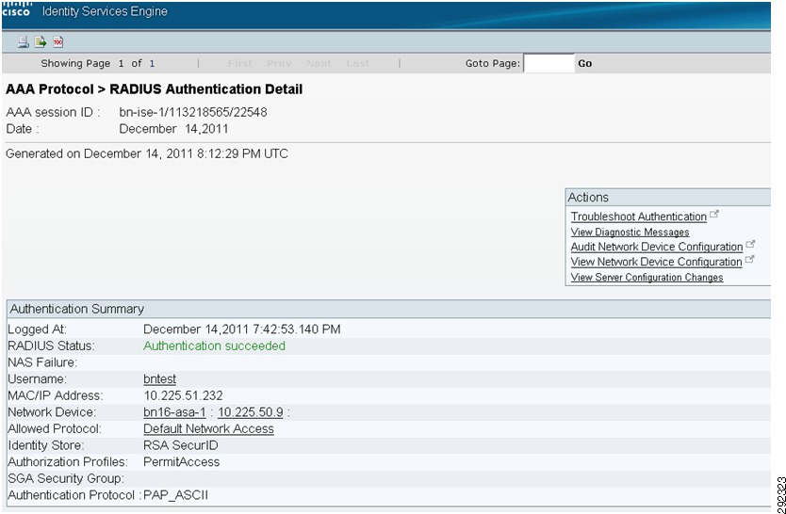Screen dimensions: 786x514
Task: Click external-link icon beside View Network Device Configuration
Action: coord(750,259)
